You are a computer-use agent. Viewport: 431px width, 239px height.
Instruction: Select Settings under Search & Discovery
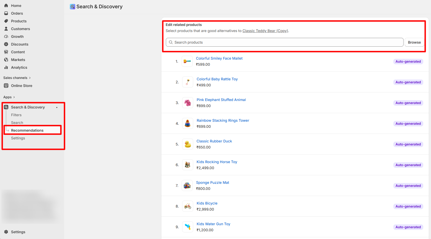pyautogui.click(x=18, y=138)
